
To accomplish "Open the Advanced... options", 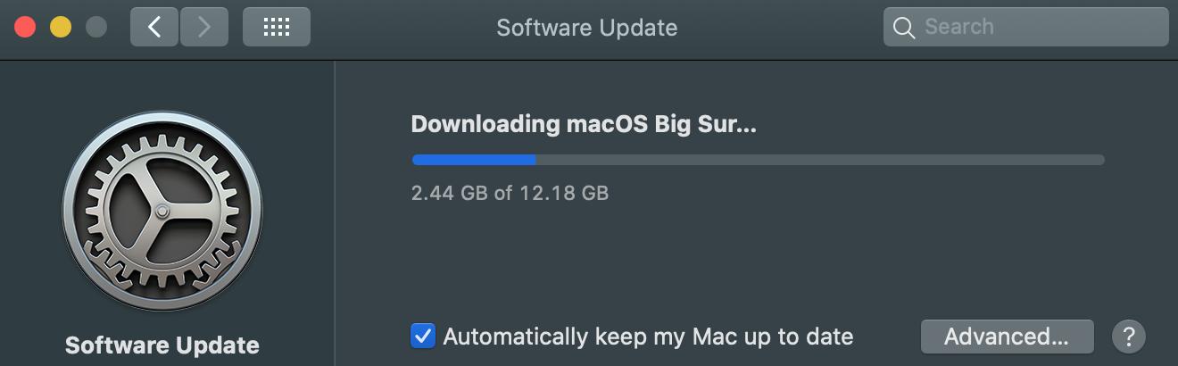I will (x=1007, y=337).
